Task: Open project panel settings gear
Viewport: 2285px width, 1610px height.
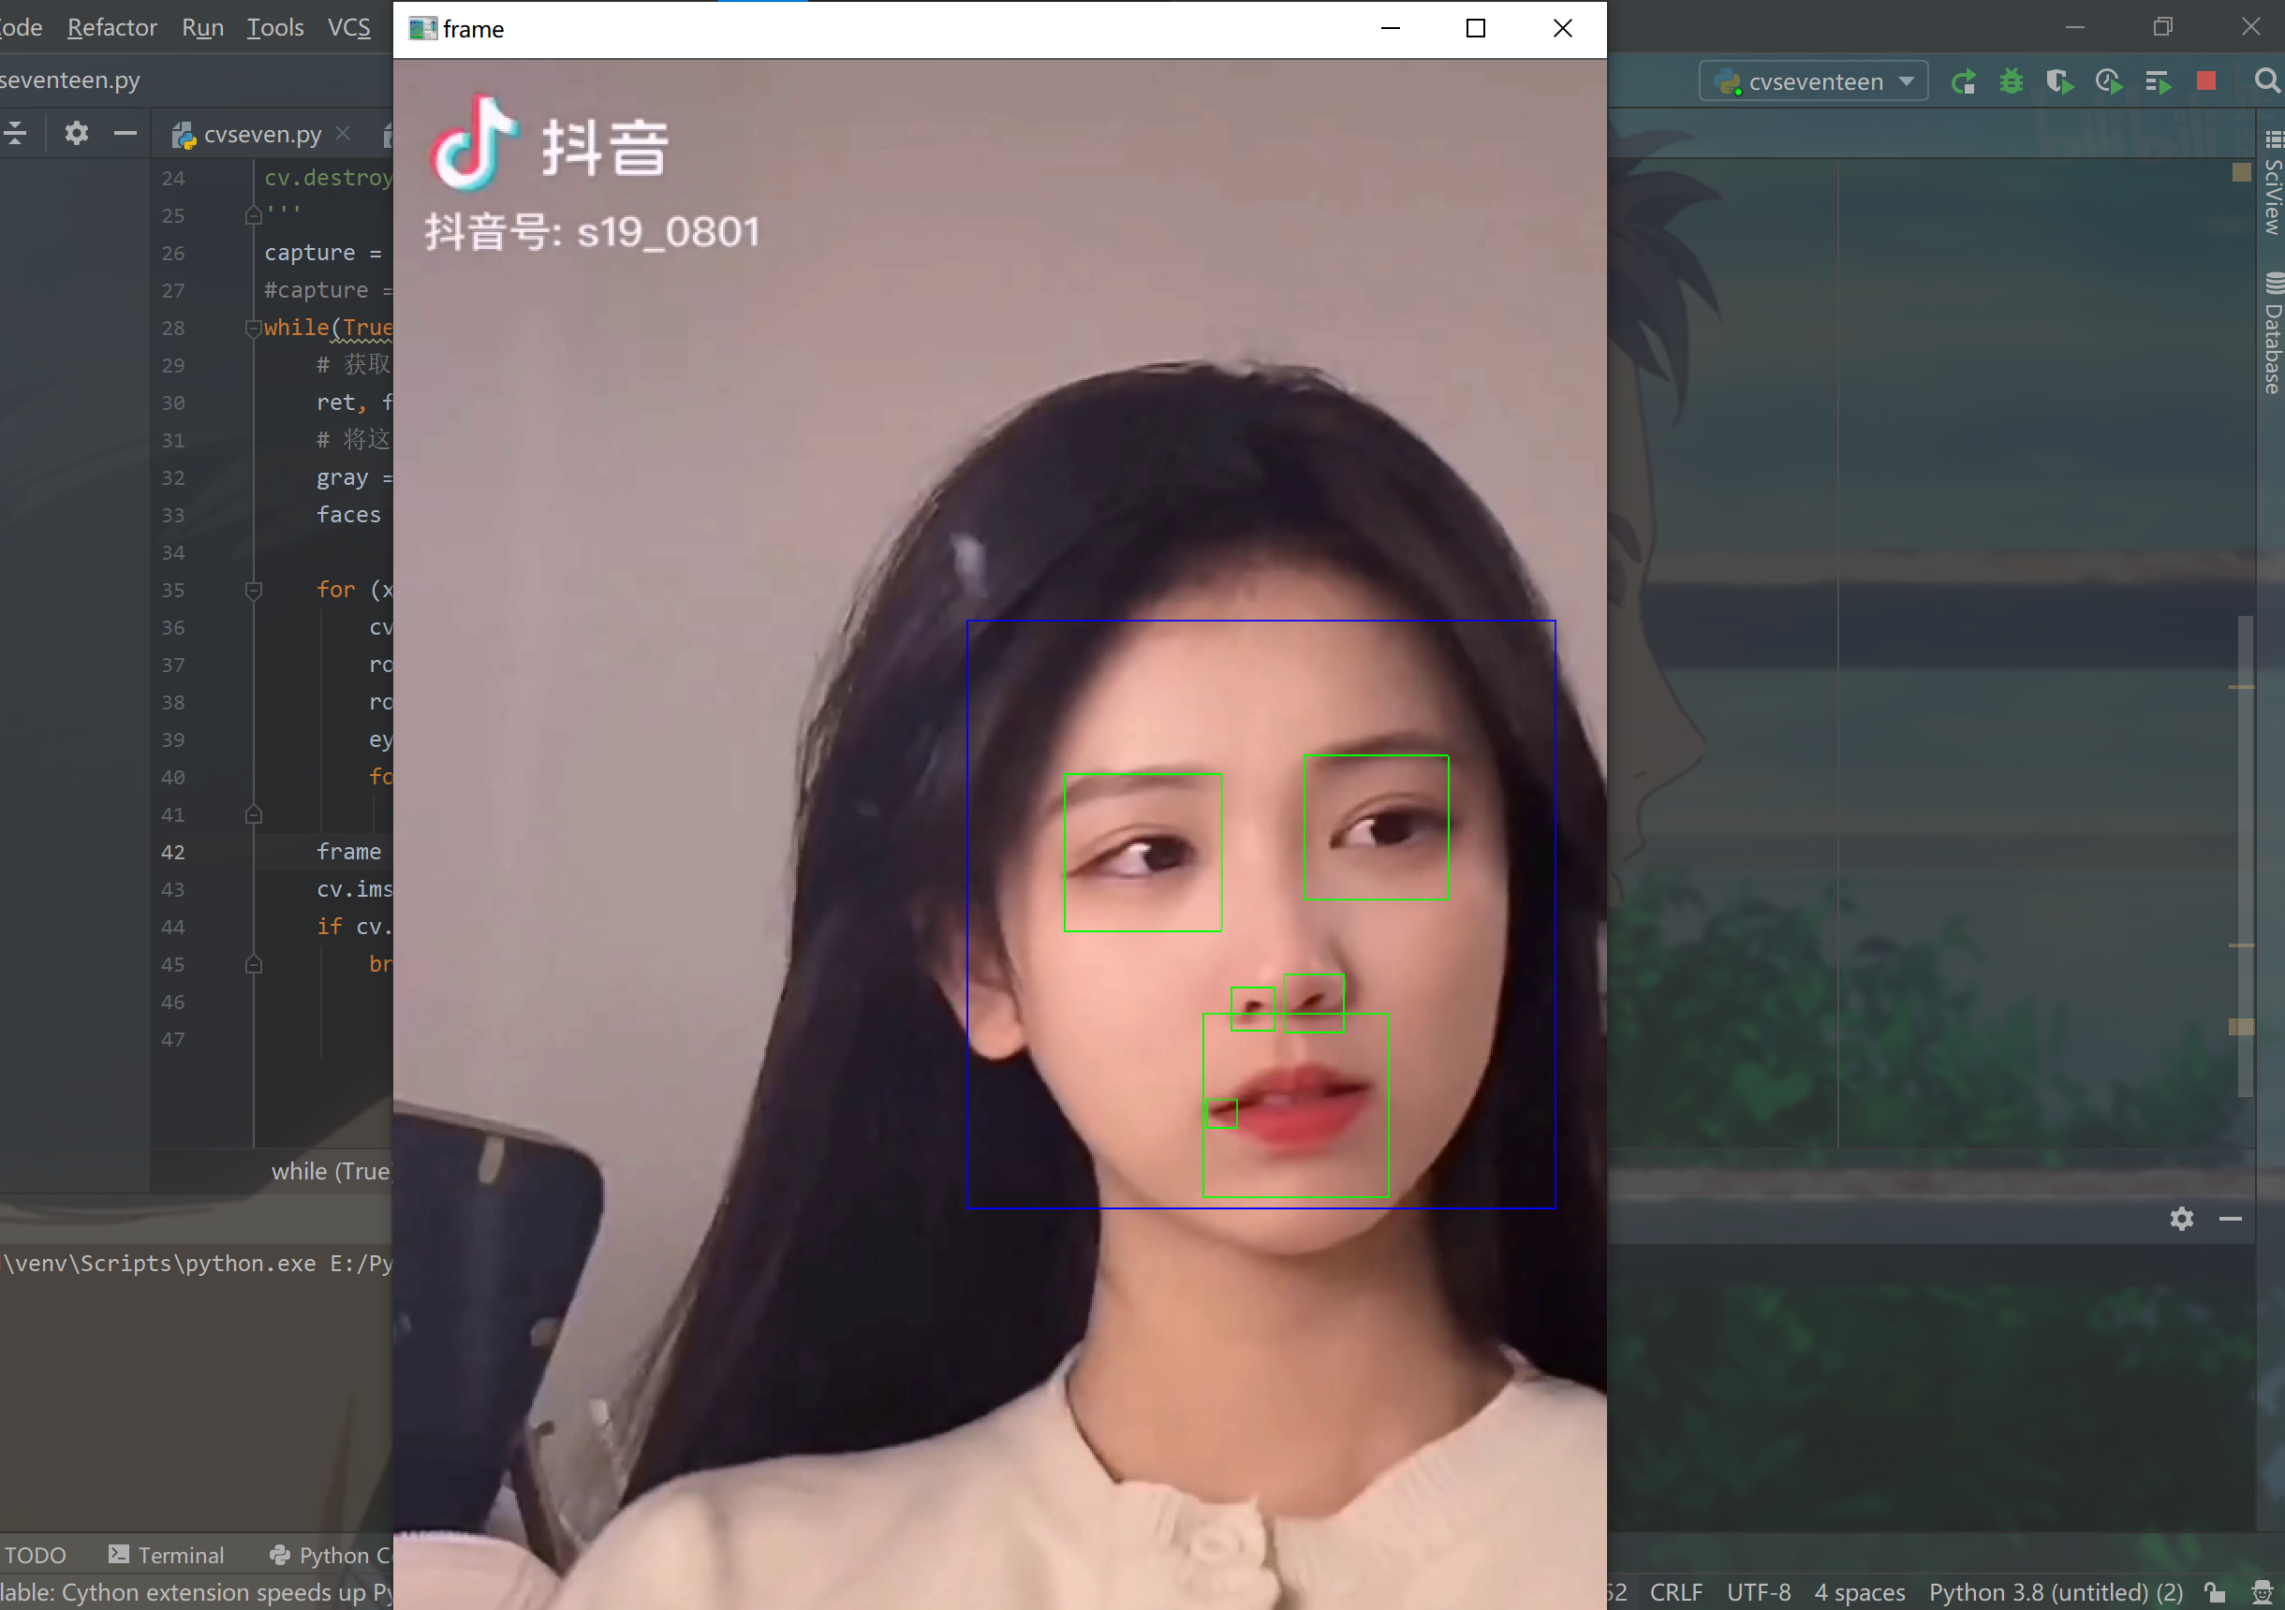Action: pos(77,133)
